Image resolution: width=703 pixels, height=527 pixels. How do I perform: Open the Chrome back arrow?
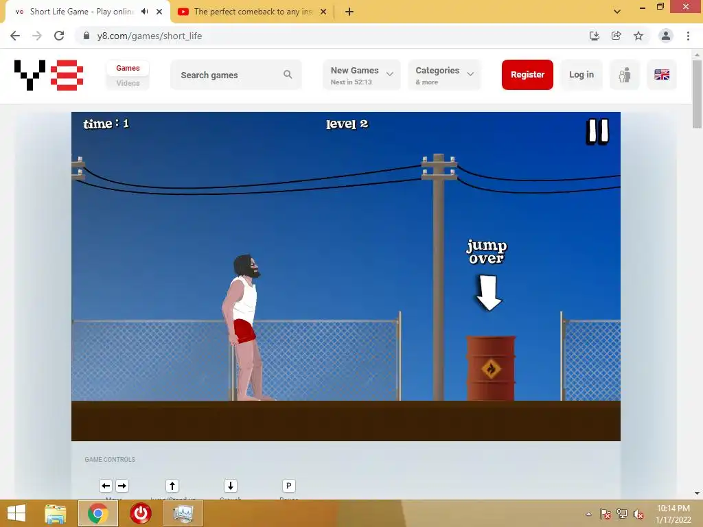pyautogui.click(x=15, y=36)
